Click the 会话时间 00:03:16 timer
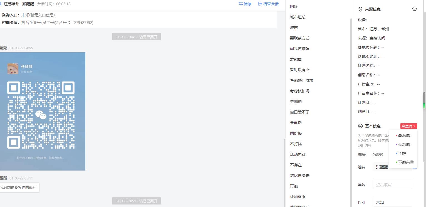 tap(54, 4)
